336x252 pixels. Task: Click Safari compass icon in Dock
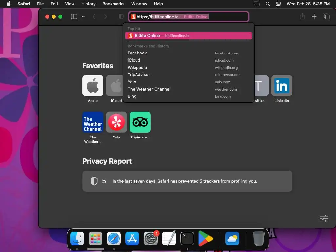(114, 238)
